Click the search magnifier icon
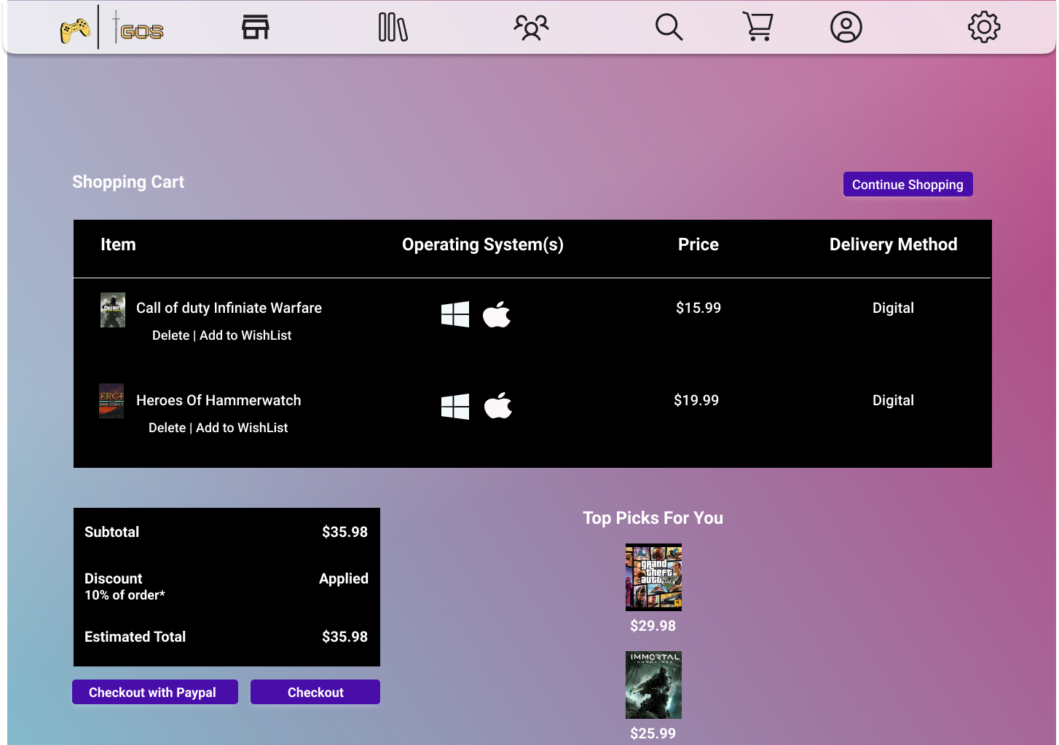The height and width of the screenshot is (745, 1059). coord(669,27)
